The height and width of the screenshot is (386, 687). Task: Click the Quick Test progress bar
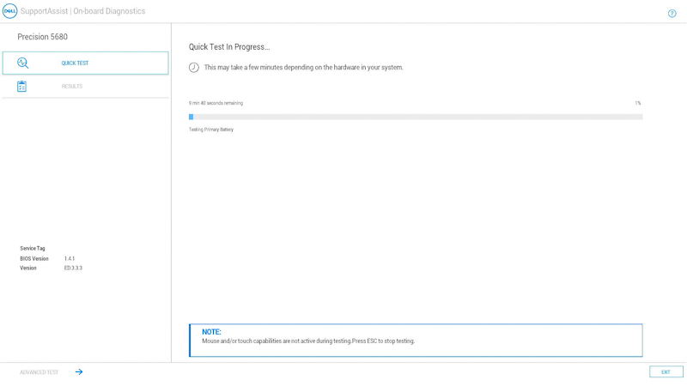pos(416,117)
